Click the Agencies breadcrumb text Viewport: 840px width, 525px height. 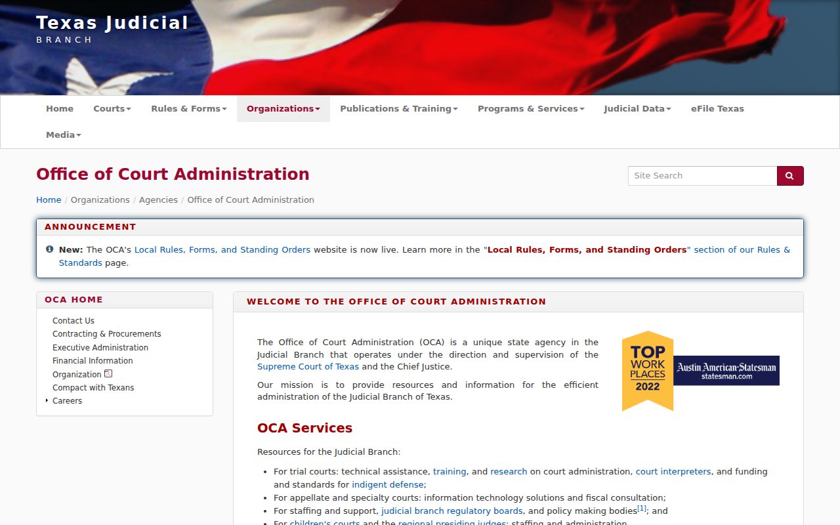158,200
